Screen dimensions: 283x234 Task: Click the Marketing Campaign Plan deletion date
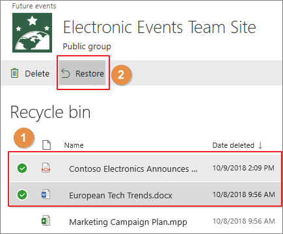[x=244, y=221]
